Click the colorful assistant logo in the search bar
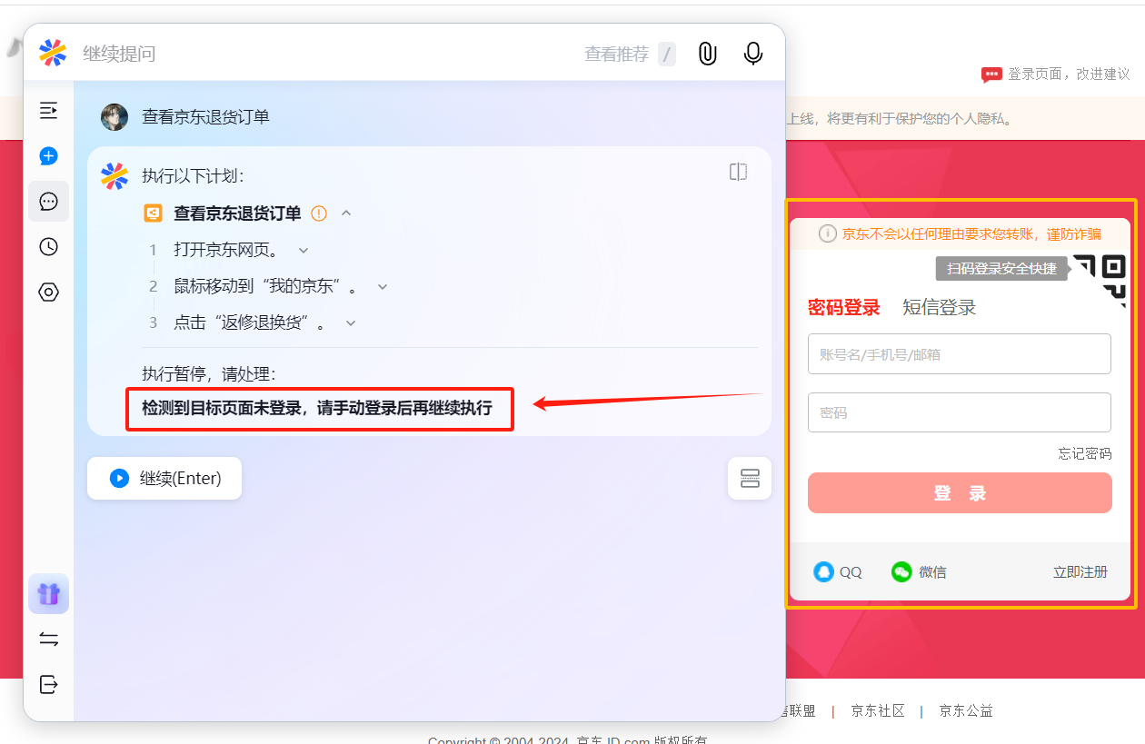The width and height of the screenshot is (1145, 744). 53,54
